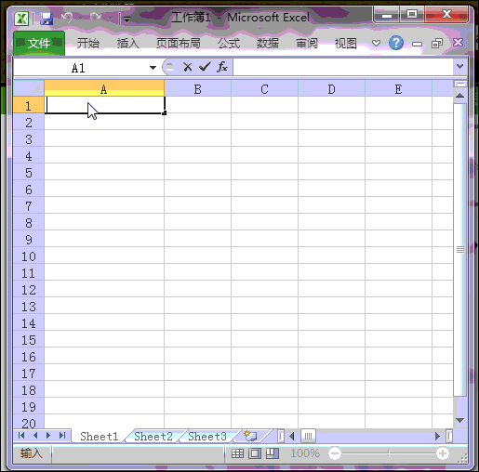Switch to the Sheet2 tab
This screenshot has width=479, height=472.
click(153, 436)
